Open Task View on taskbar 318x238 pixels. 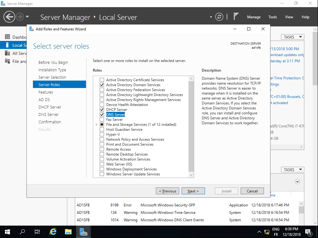[x=37, y=231]
